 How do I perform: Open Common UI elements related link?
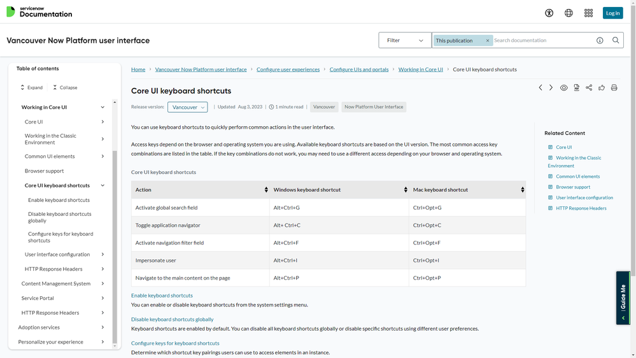click(x=577, y=176)
